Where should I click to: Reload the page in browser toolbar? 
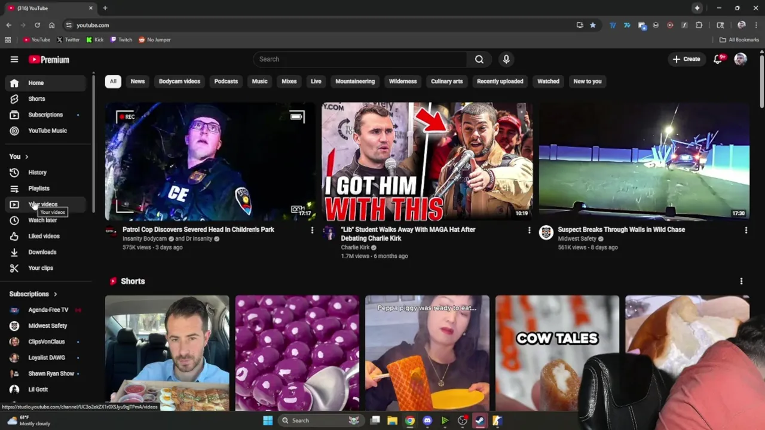37,25
